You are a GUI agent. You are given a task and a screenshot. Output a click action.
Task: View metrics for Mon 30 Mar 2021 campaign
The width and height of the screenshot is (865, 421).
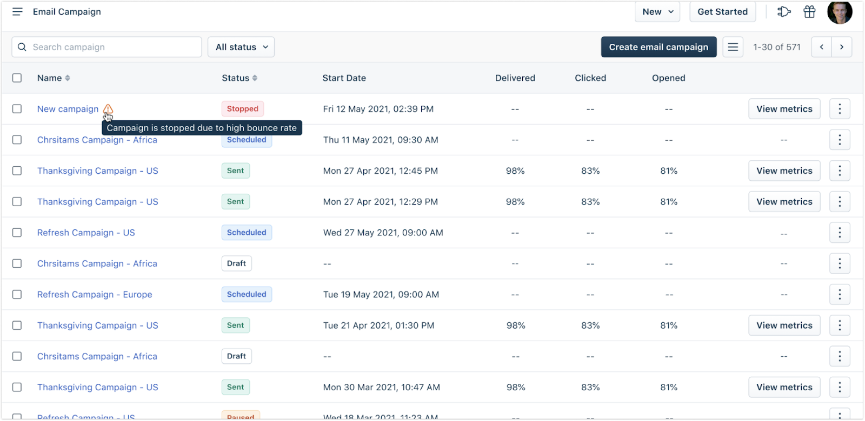784,388
